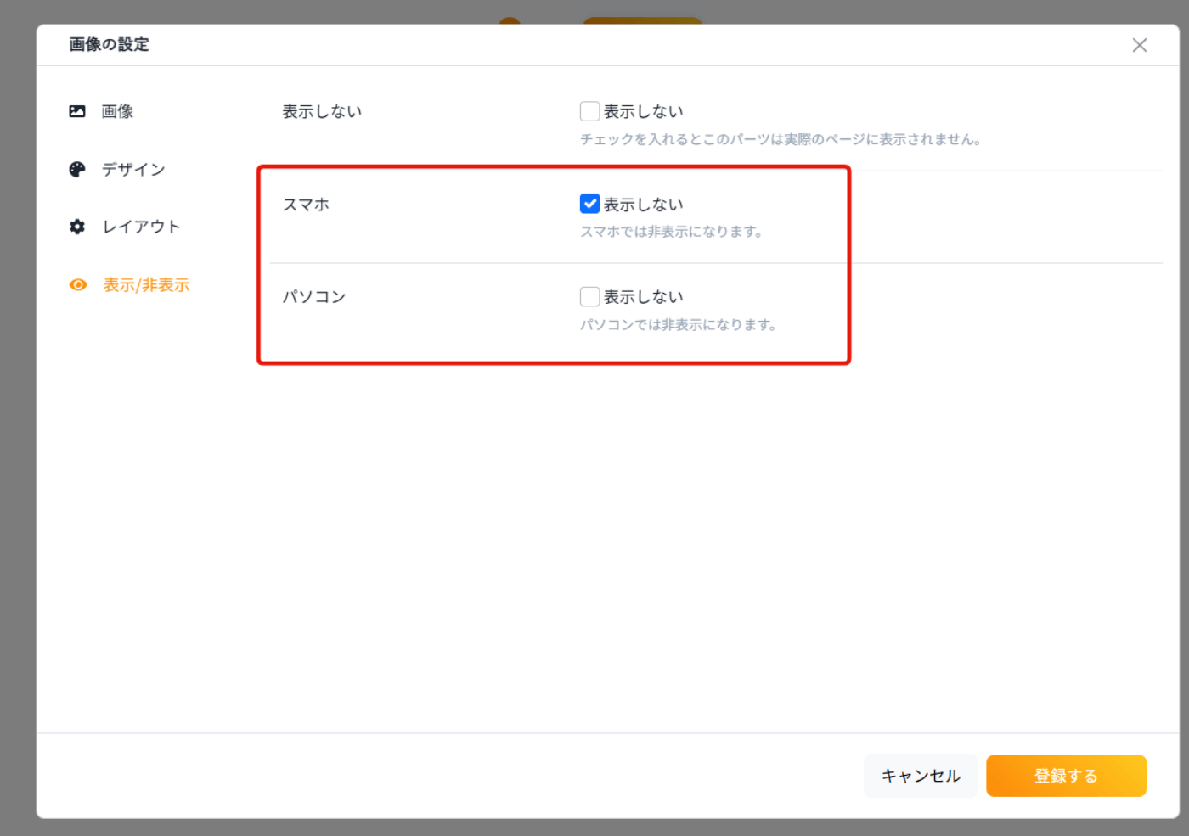Enable the パソコン 表示しない checkbox

[x=590, y=296]
